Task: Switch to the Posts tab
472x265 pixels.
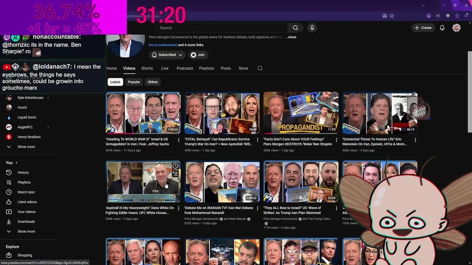Action: [x=226, y=68]
